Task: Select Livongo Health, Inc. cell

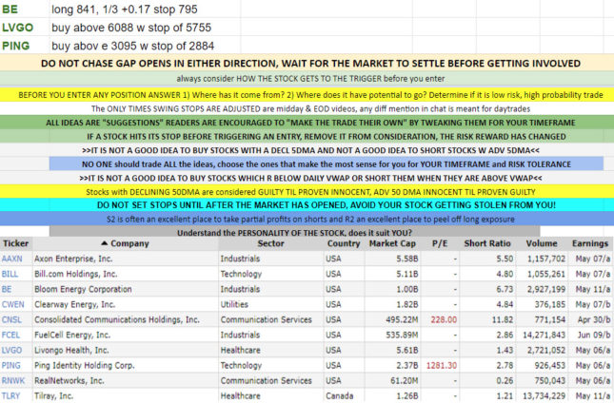Action: coord(126,350)
